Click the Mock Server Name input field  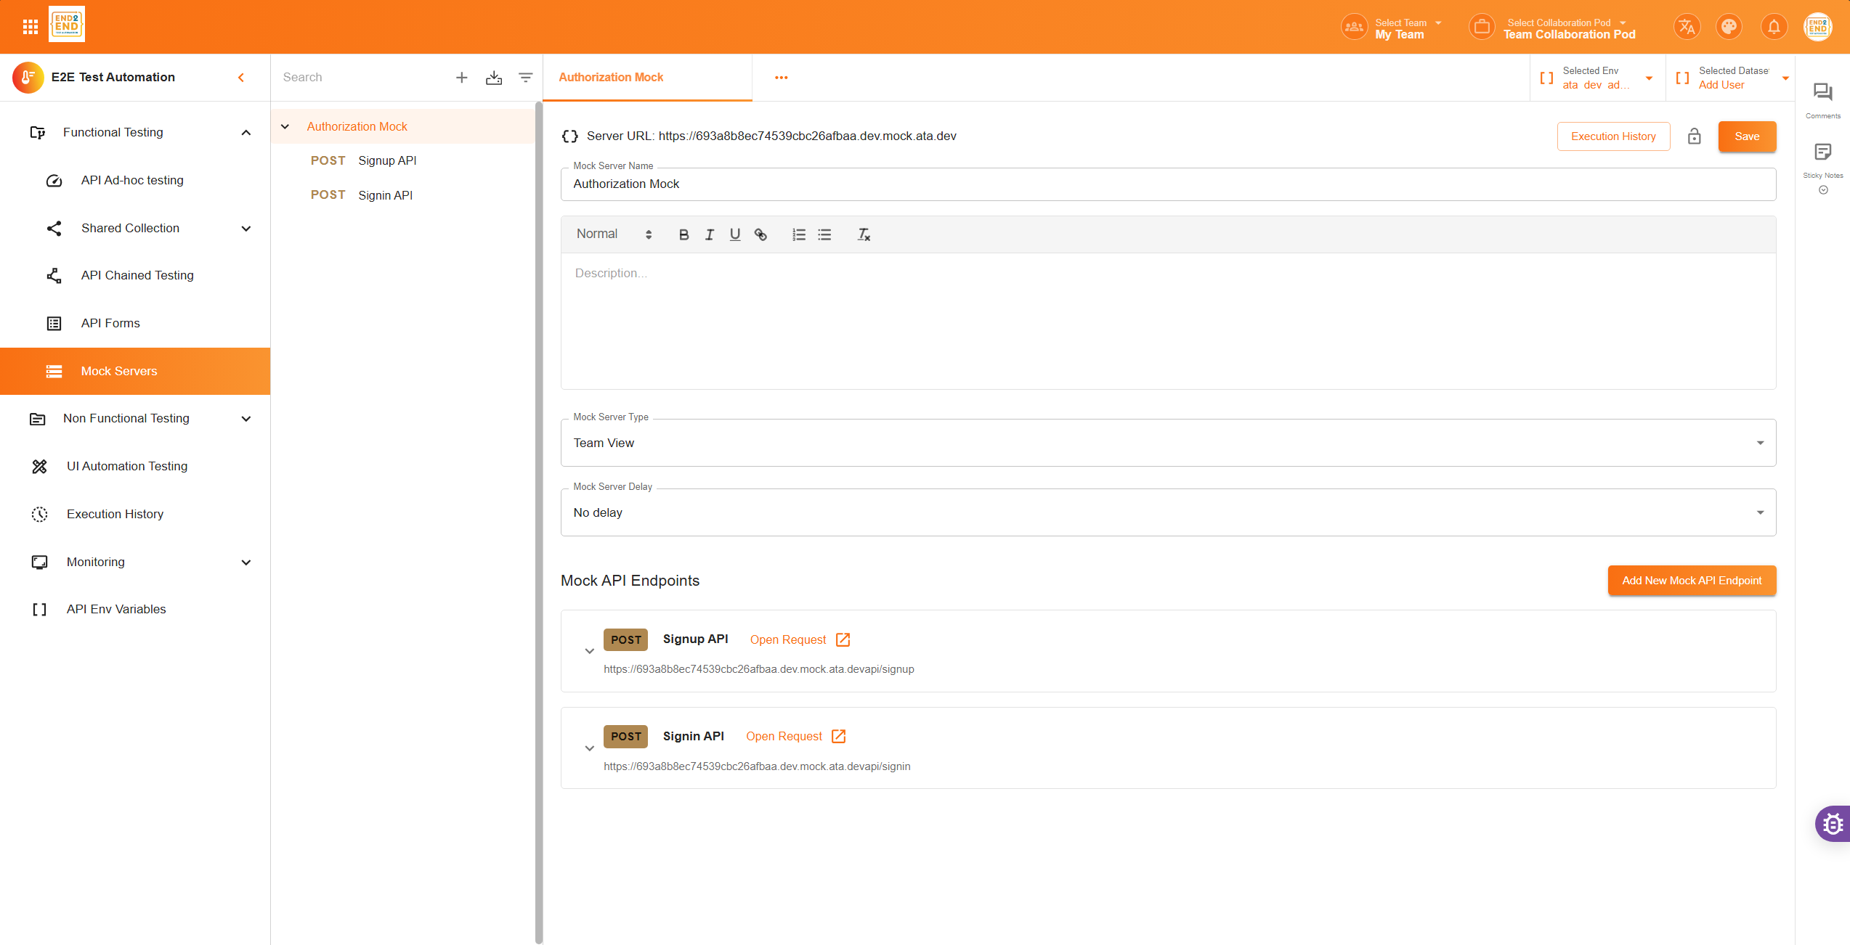(1168, 184)
